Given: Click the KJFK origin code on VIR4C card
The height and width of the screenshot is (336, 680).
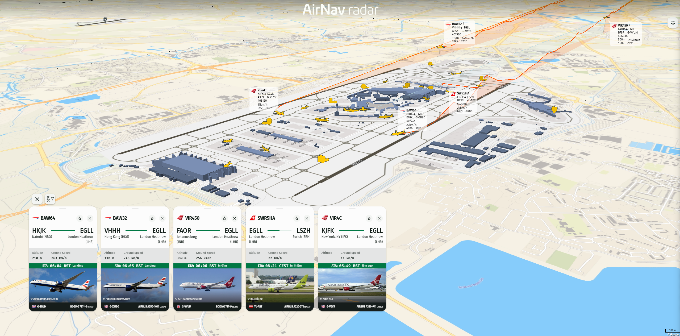Looking at the screenshot, I should coord(328,231).
